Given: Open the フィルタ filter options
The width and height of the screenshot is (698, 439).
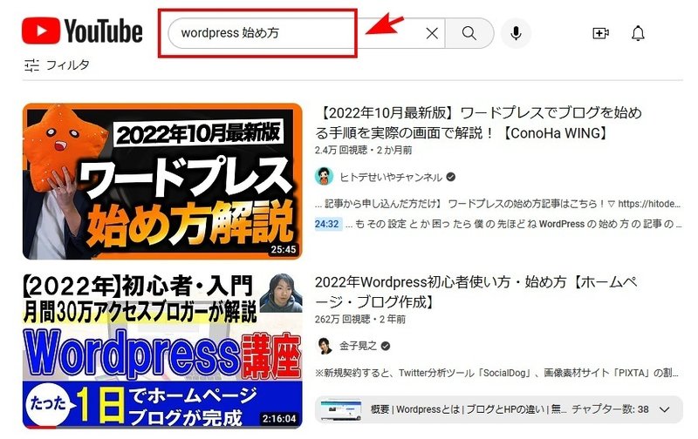Looking at the screenshot, I should tap(57, 65).
